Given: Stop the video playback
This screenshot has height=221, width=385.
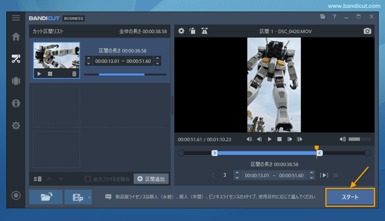Looking at the screenshot, I should point(280,139).
